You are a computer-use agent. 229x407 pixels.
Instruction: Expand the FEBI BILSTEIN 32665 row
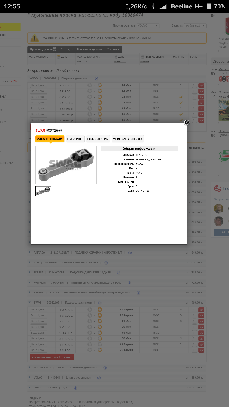tap(30, 368)
